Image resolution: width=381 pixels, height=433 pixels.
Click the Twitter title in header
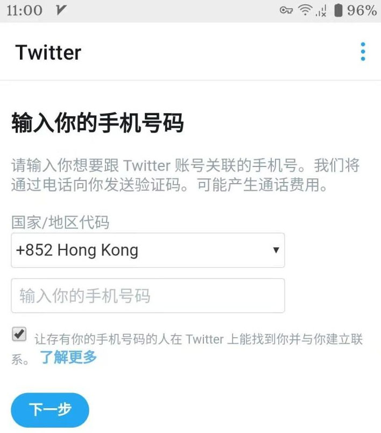point(48,52)
